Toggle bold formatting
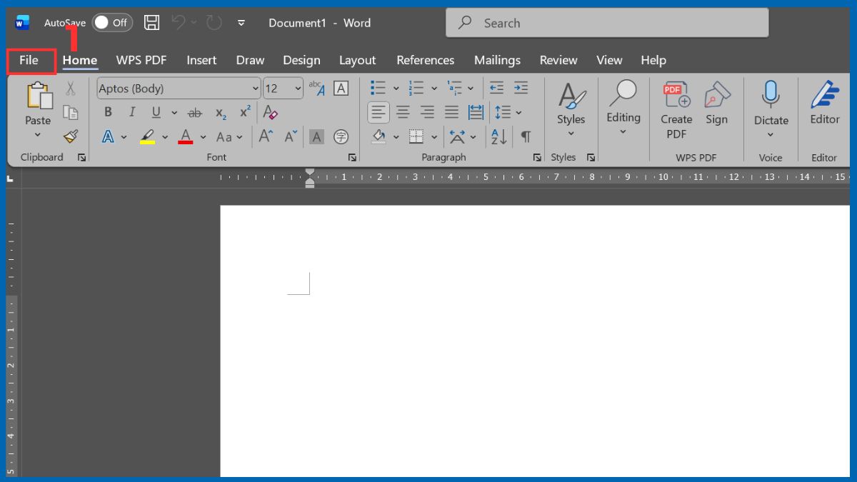Screen dimensions: 857x482 click(108, 112)
